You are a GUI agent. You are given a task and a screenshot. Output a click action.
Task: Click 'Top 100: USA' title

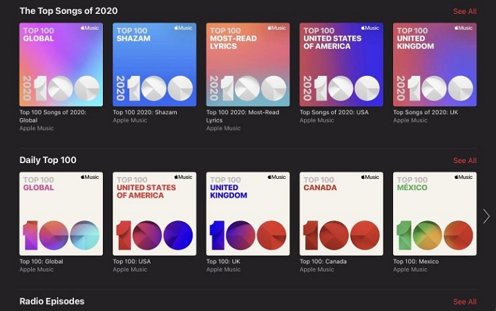point(131,262)
